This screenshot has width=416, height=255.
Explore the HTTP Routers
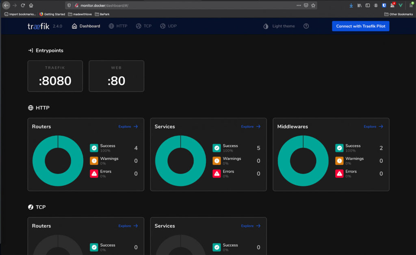tap(128, 126)
